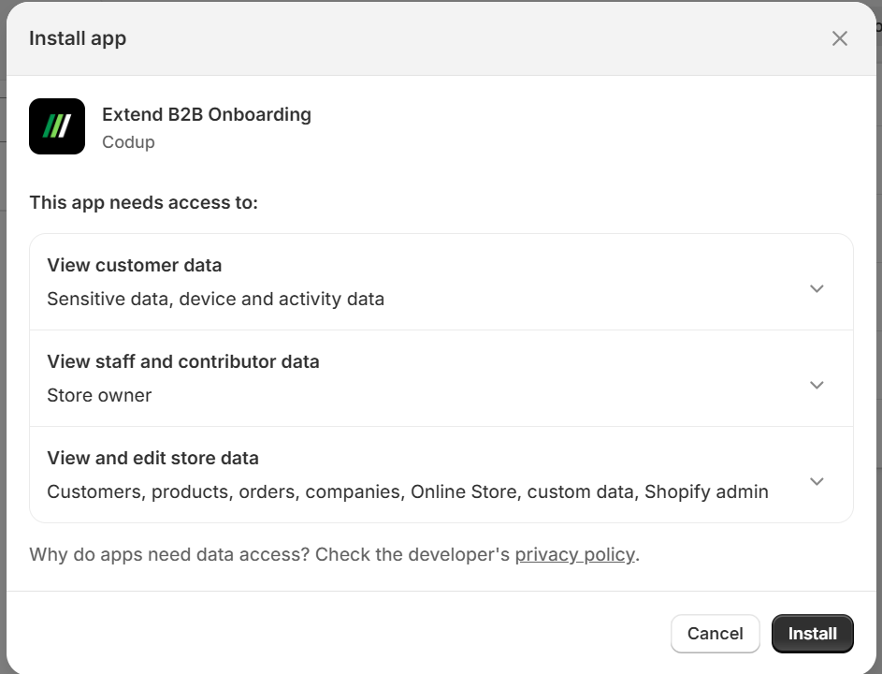This screenshot has width=882, height=674.
Task: Click the Customers, products, orders description line
Action: [x=408, y=491]
